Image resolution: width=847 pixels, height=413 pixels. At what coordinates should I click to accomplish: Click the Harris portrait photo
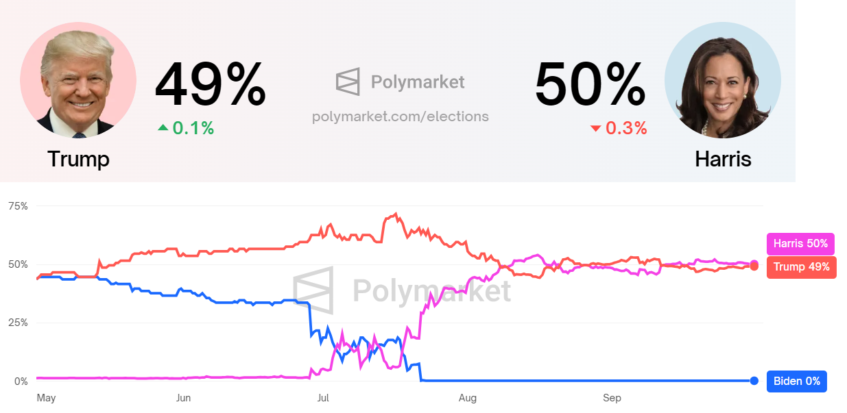tap(722, 79)
